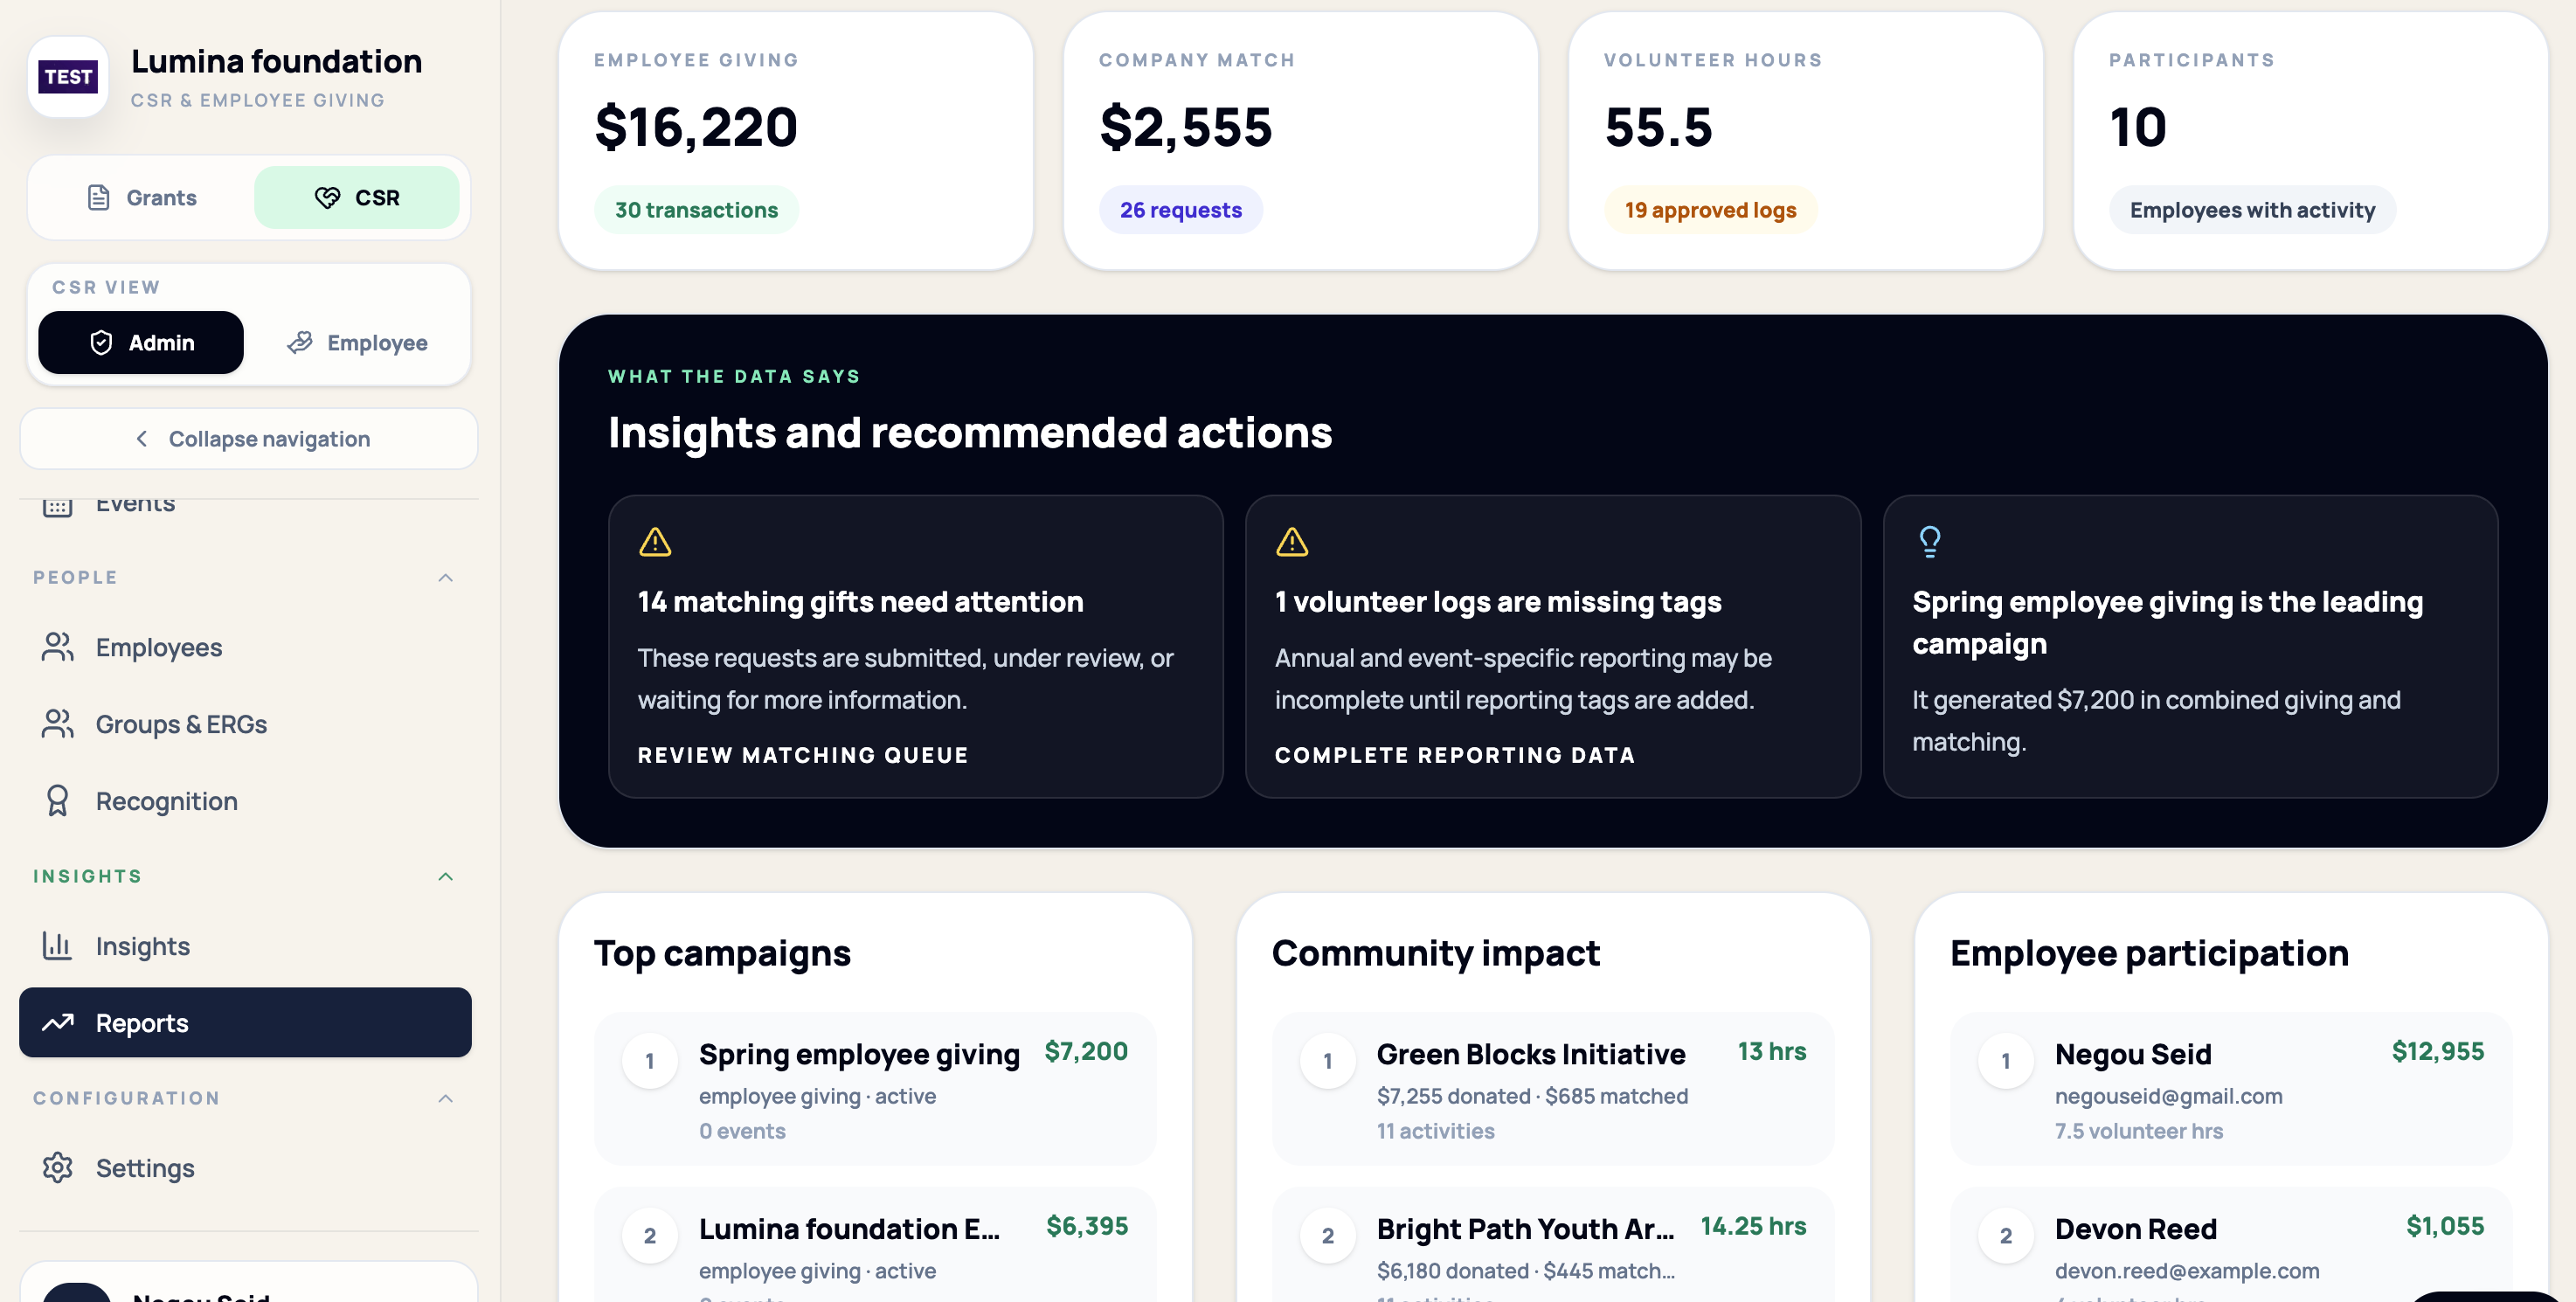Image resolution: width=2576 pixels, height=1302 pixels.
Task: Open Settings in the sidebar
Action: 245,1168
